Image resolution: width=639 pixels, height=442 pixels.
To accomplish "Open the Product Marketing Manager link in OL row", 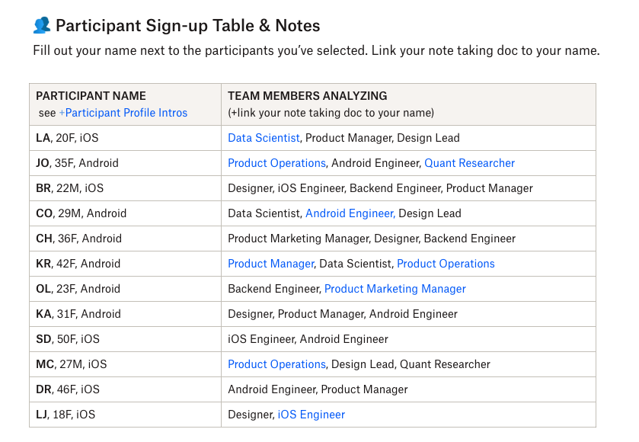I will [x=395, y=289].
